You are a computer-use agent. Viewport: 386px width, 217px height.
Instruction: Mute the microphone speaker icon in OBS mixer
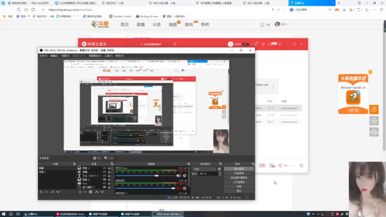179,176
